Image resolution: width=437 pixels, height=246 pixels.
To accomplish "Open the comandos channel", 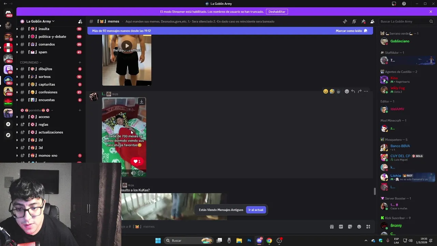I will (x=51, y=44).
